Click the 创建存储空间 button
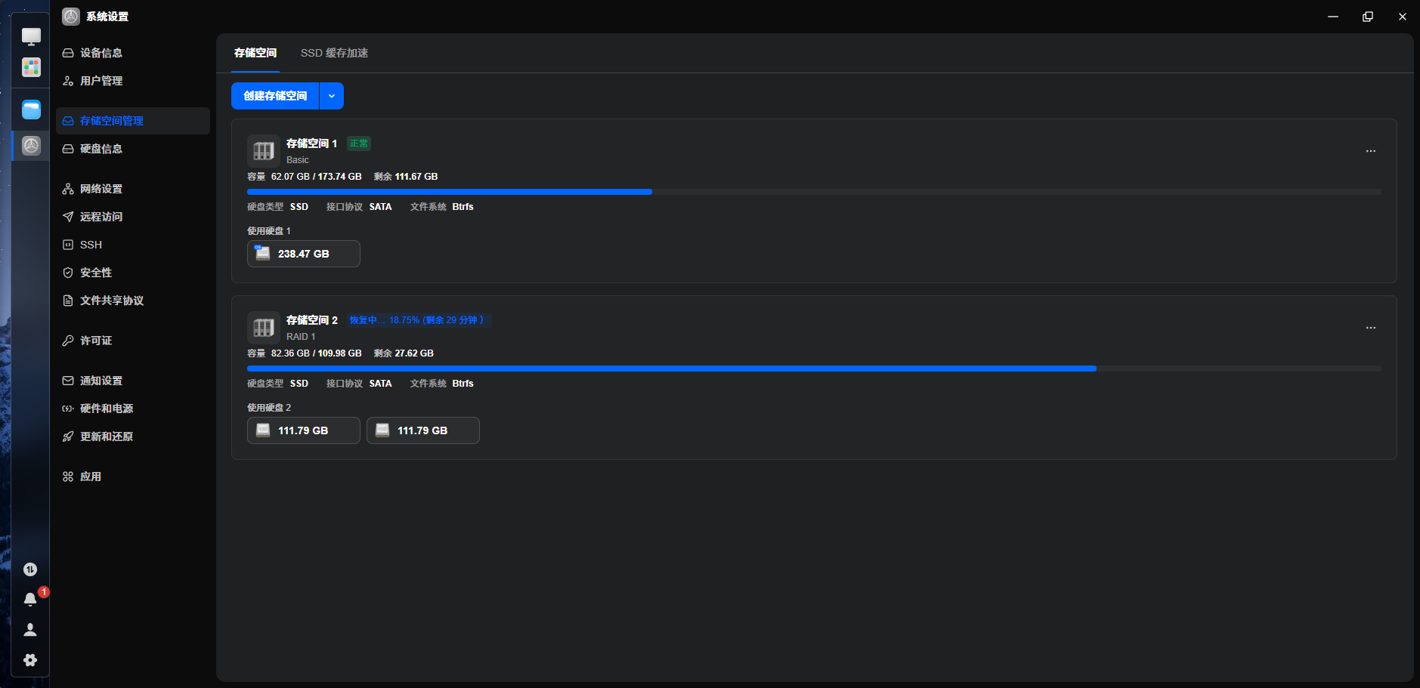The image size is (1420, 688). (275, 96)
